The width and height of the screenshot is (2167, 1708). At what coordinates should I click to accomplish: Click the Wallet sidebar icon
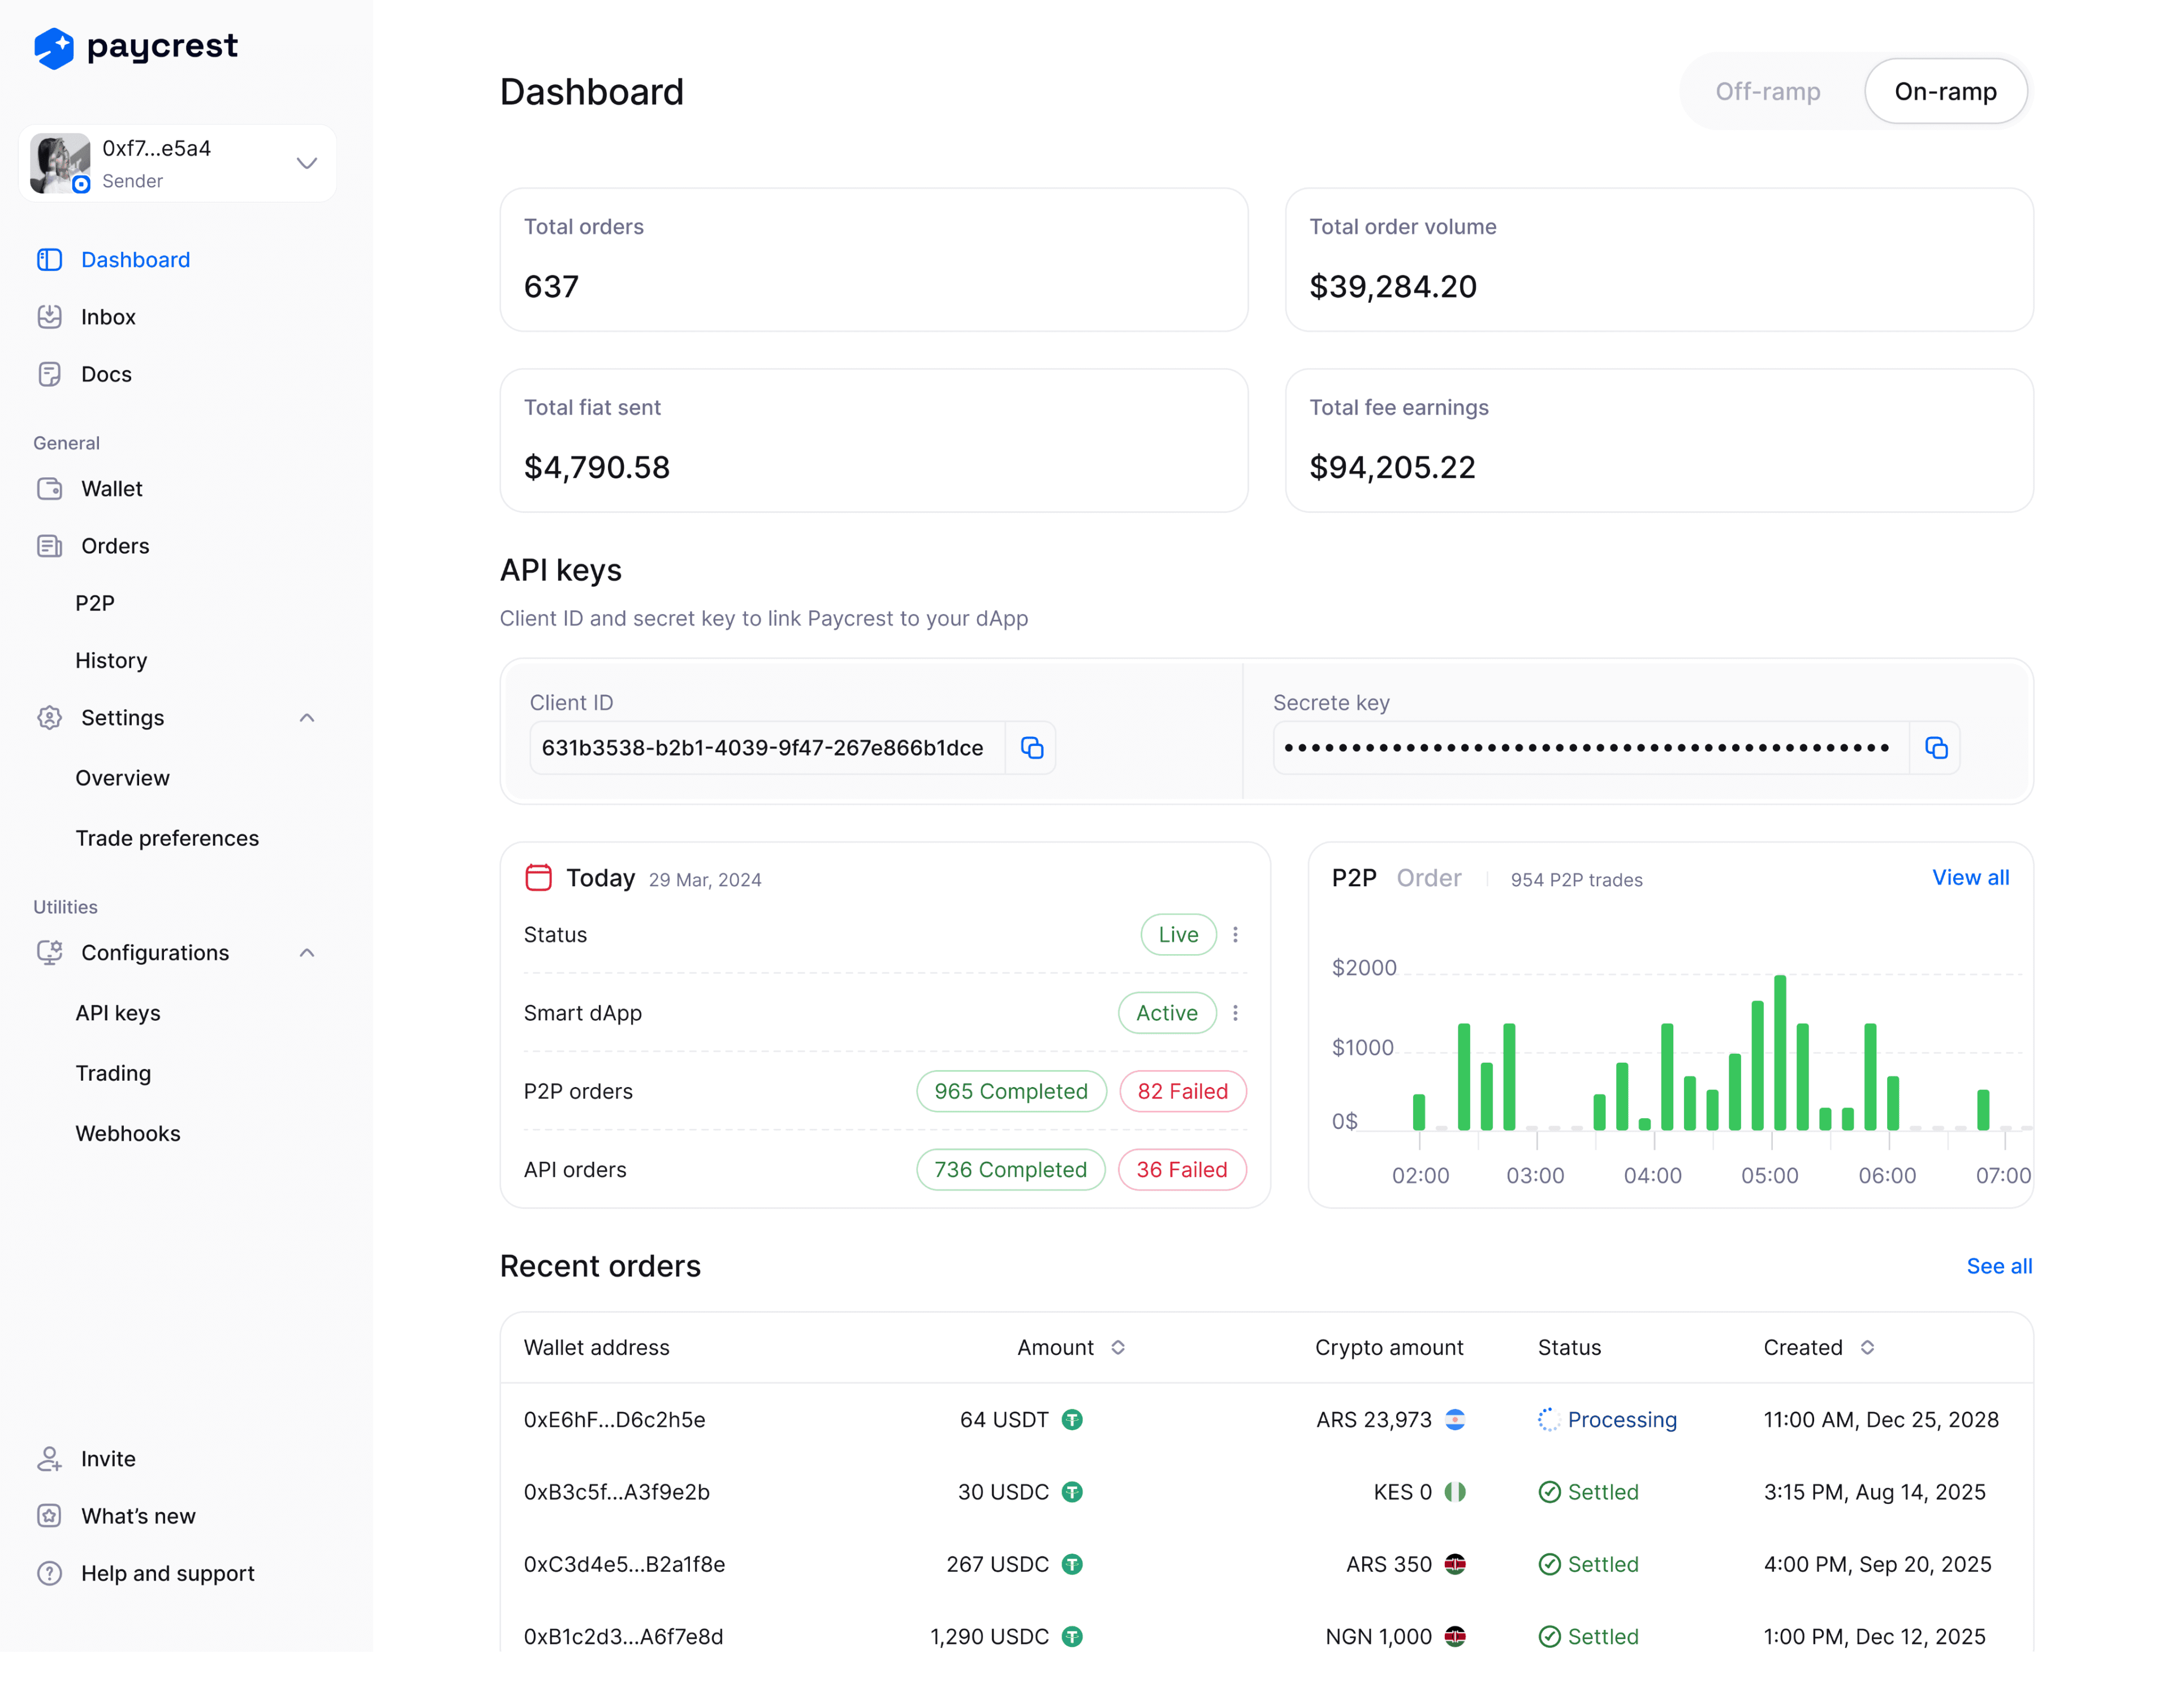pyautogui.click(x=49, y=489)
